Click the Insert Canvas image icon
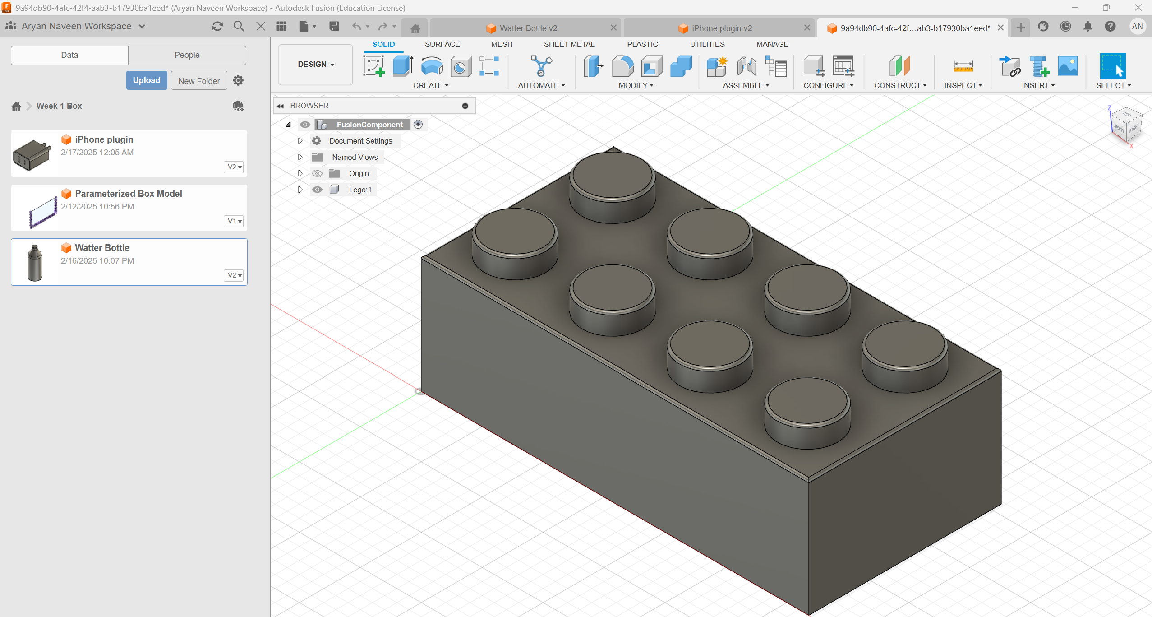This screenshot has width=1152, height=617. coord(1068,66)
